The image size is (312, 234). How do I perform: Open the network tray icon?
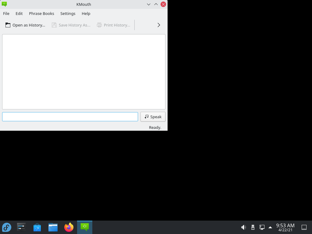pyautogui.click(x=262, y=227)
